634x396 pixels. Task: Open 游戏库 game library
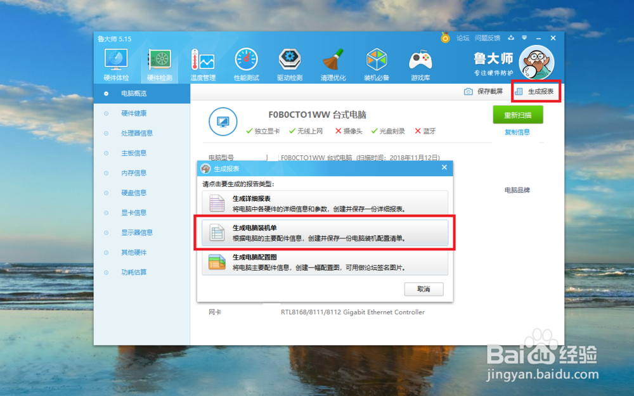click(x=420, y=65)
